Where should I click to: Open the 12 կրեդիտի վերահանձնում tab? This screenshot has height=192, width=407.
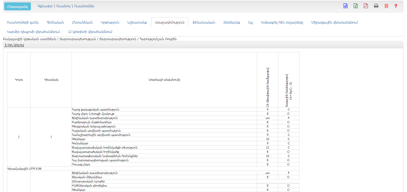(x=90, y=32)
